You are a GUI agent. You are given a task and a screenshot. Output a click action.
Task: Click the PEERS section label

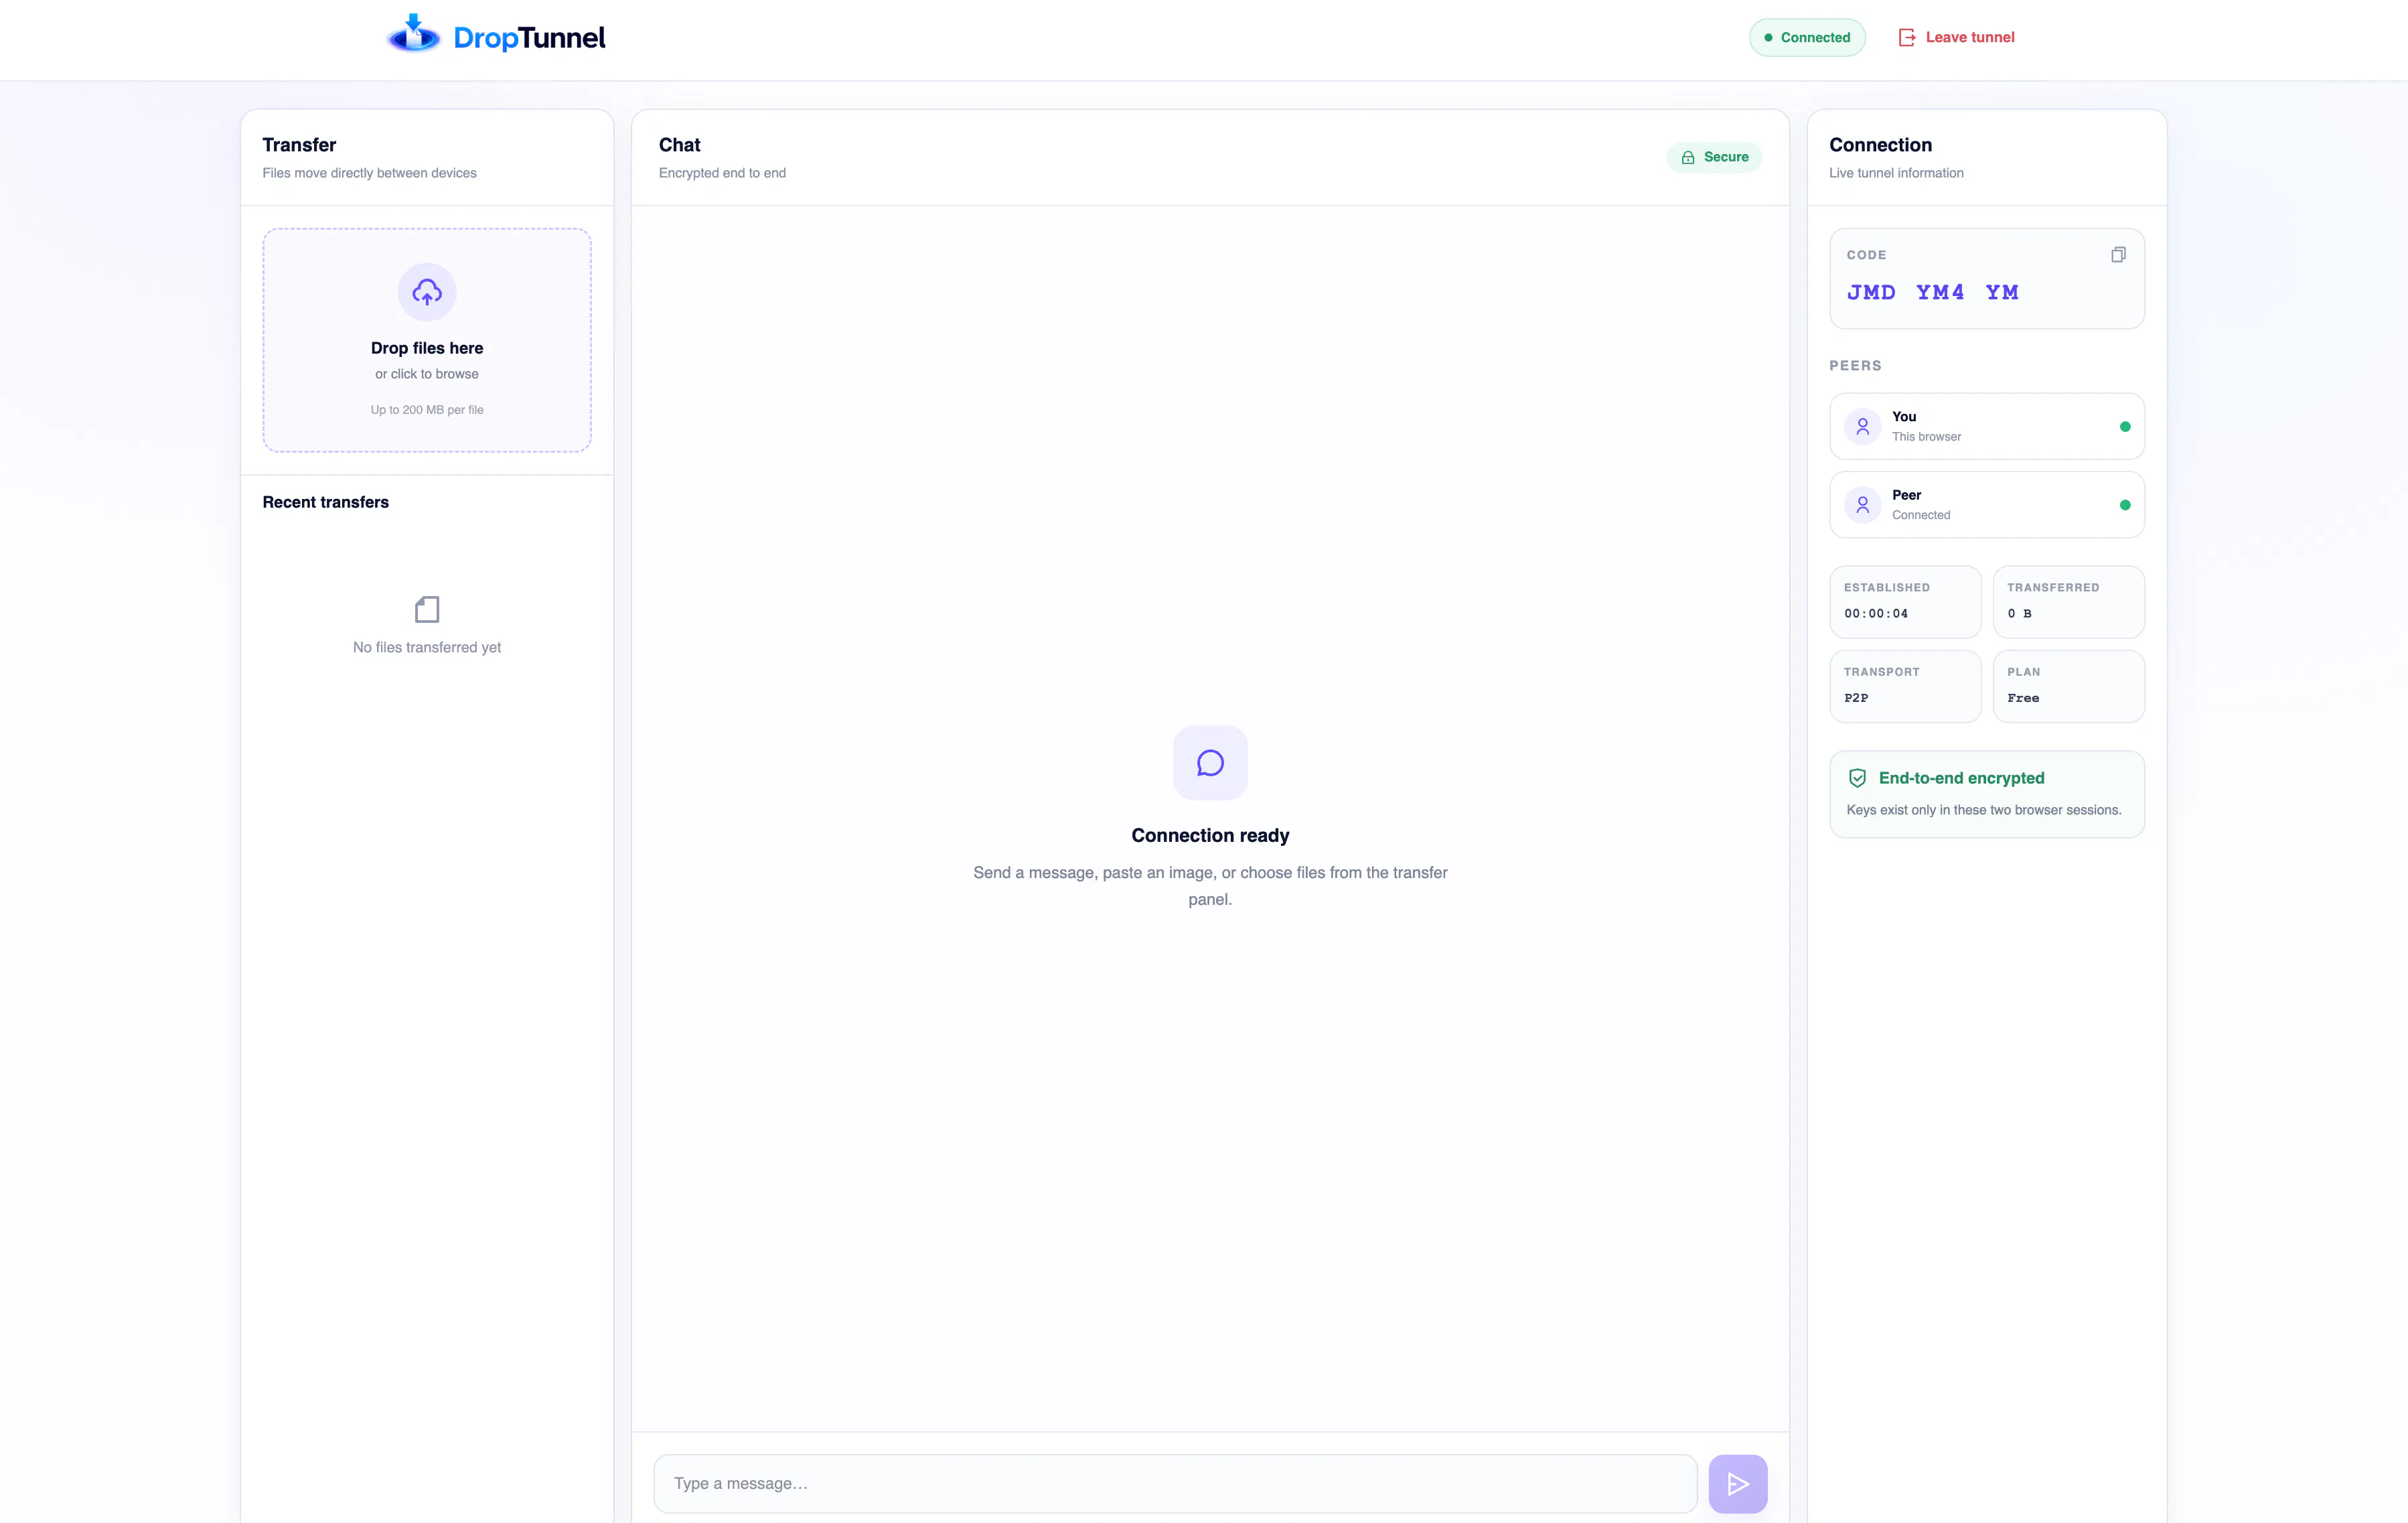pos(1855,366)
